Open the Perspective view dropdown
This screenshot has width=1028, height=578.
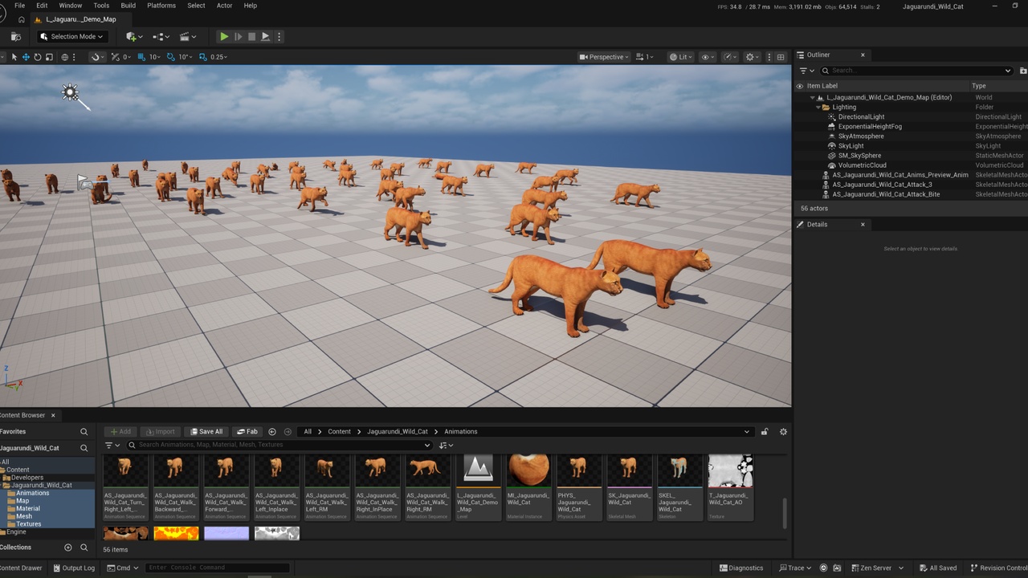[x=606, y=57]
